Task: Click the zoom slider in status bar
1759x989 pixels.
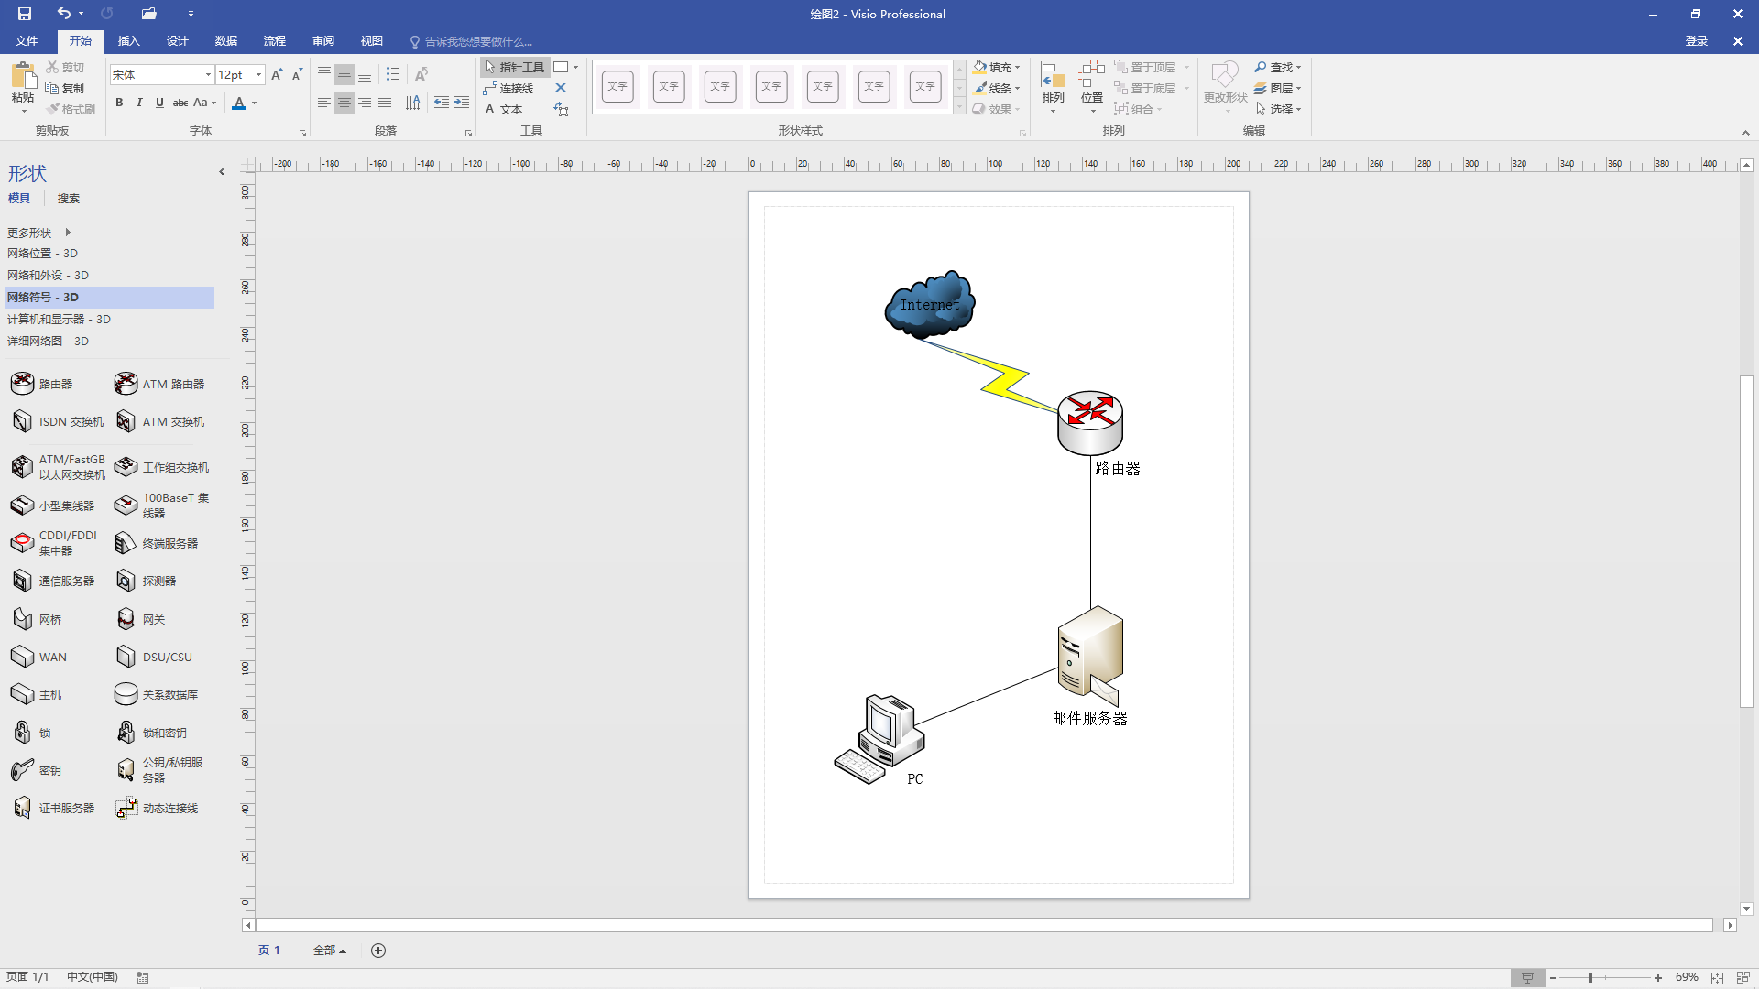Action: (x=1590, y=978)
